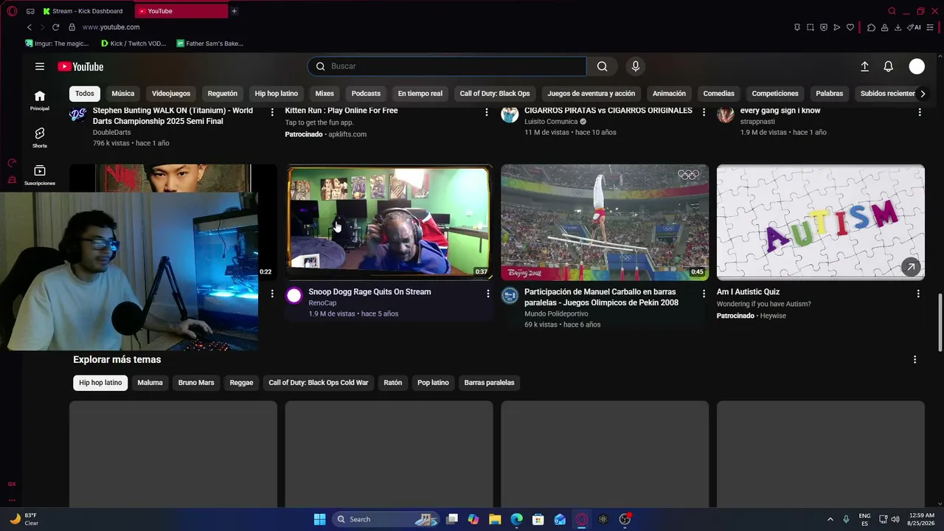Select the Música filter chip

click(x=123, y=94)
